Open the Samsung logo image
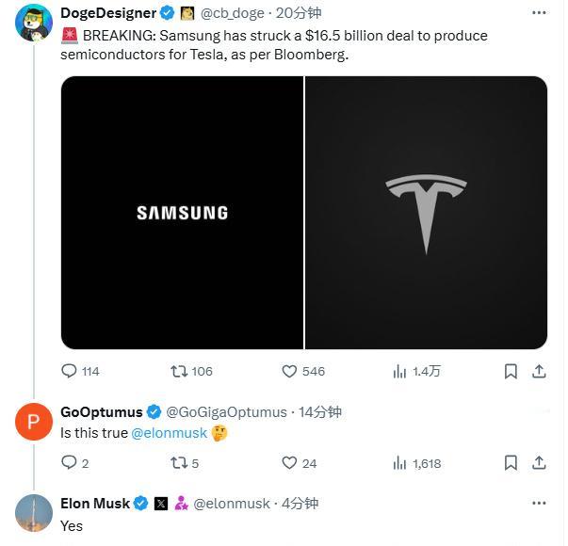This screenshot has width=568, height=546. [x=182, y=213]
